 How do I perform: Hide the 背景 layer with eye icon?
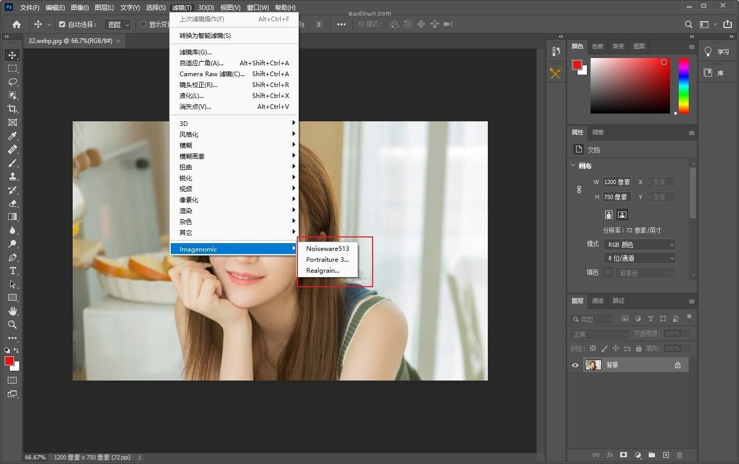[575, 365]
